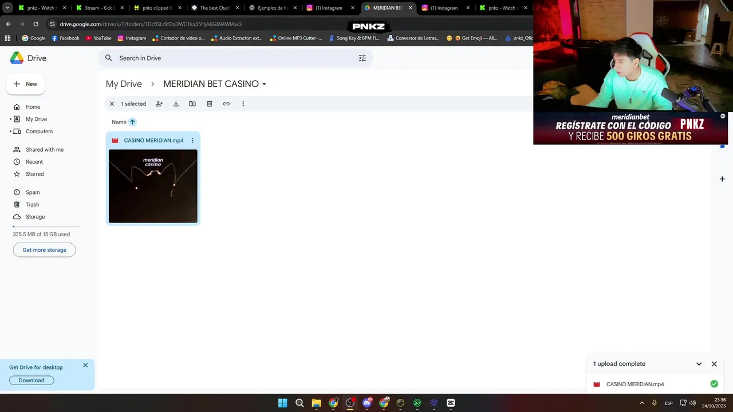The height and width of the screenshot is (412, 733).
Task: Open File Explorer from the taskbar
Action: (x=316, y=403)
